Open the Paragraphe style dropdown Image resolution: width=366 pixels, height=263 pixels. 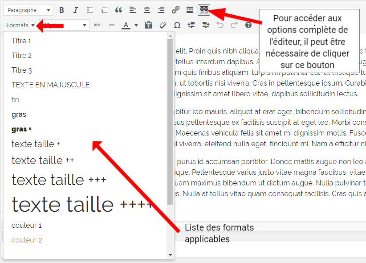(x=28, y=10)
